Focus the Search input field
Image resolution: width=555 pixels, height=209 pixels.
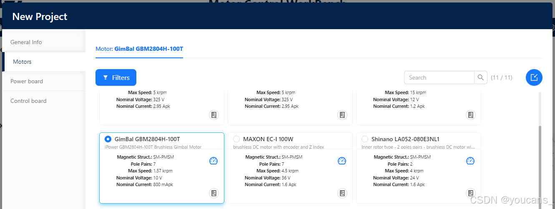(x=439, y=77)
